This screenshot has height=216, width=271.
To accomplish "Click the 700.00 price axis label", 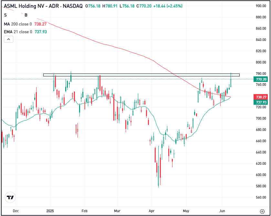I will 261,119.
